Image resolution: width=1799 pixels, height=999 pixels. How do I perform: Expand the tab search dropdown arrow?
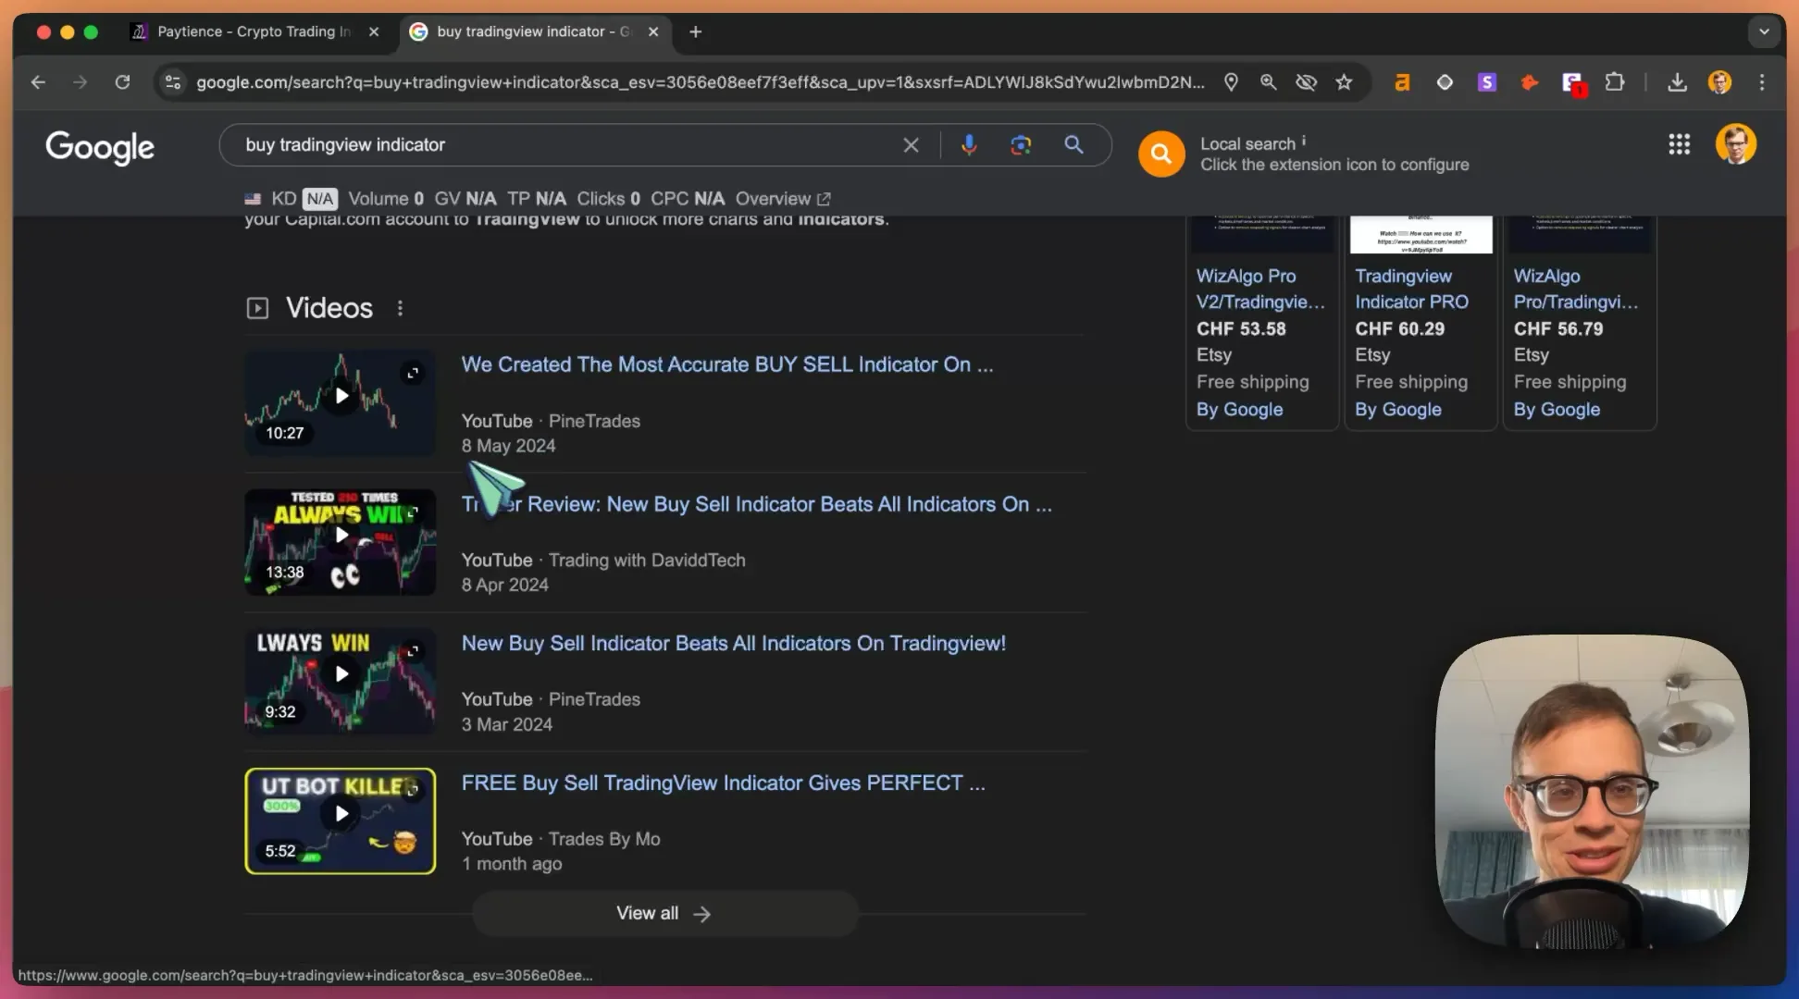coord(1764,31)
